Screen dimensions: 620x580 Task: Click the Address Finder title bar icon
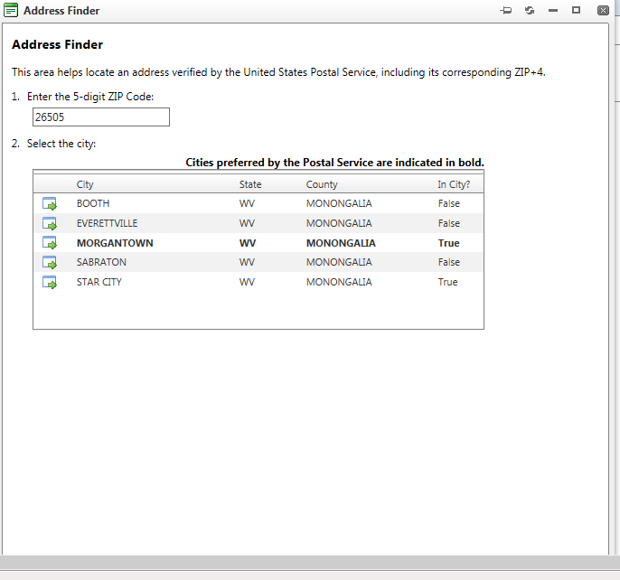12,11
